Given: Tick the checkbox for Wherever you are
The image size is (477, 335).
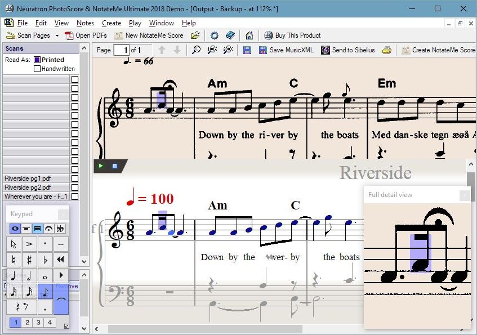Looking at the screenshot, I should (74, 196).
